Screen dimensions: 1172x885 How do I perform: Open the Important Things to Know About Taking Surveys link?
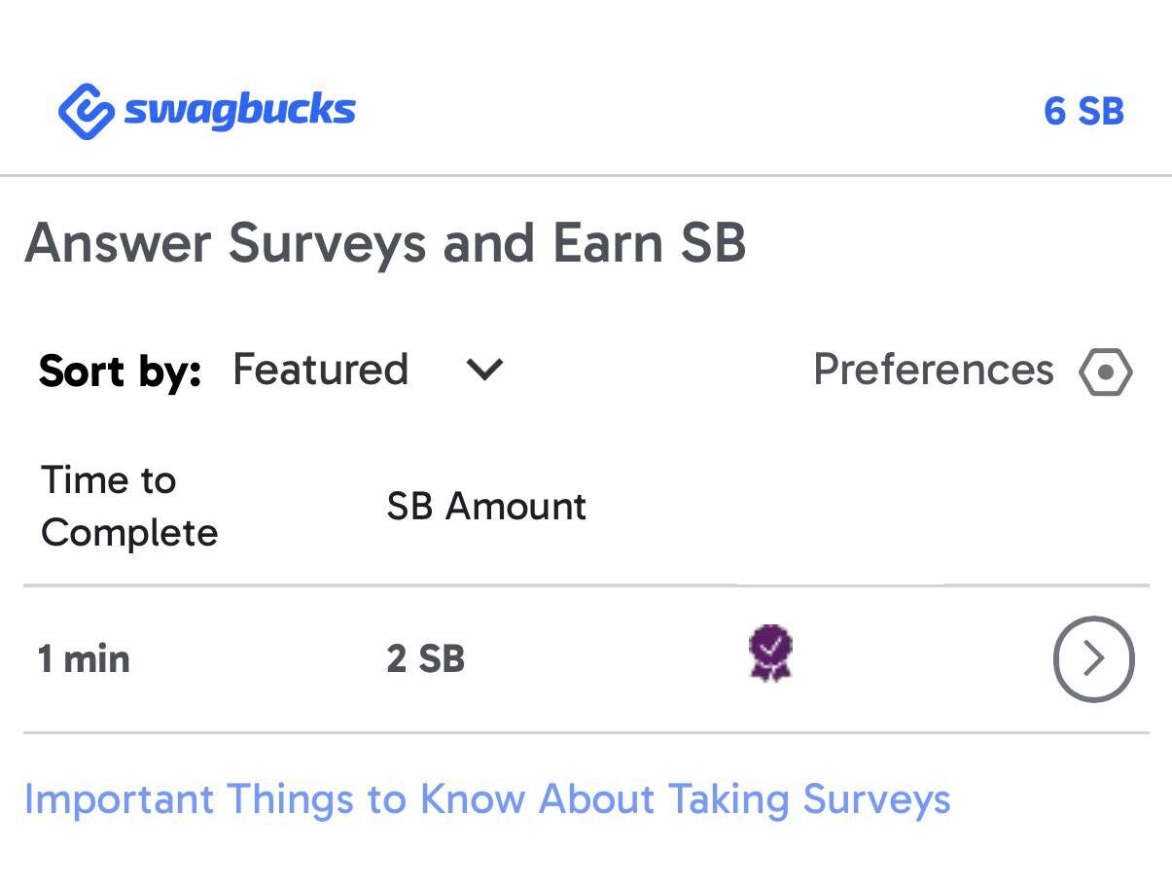(487, 799)
